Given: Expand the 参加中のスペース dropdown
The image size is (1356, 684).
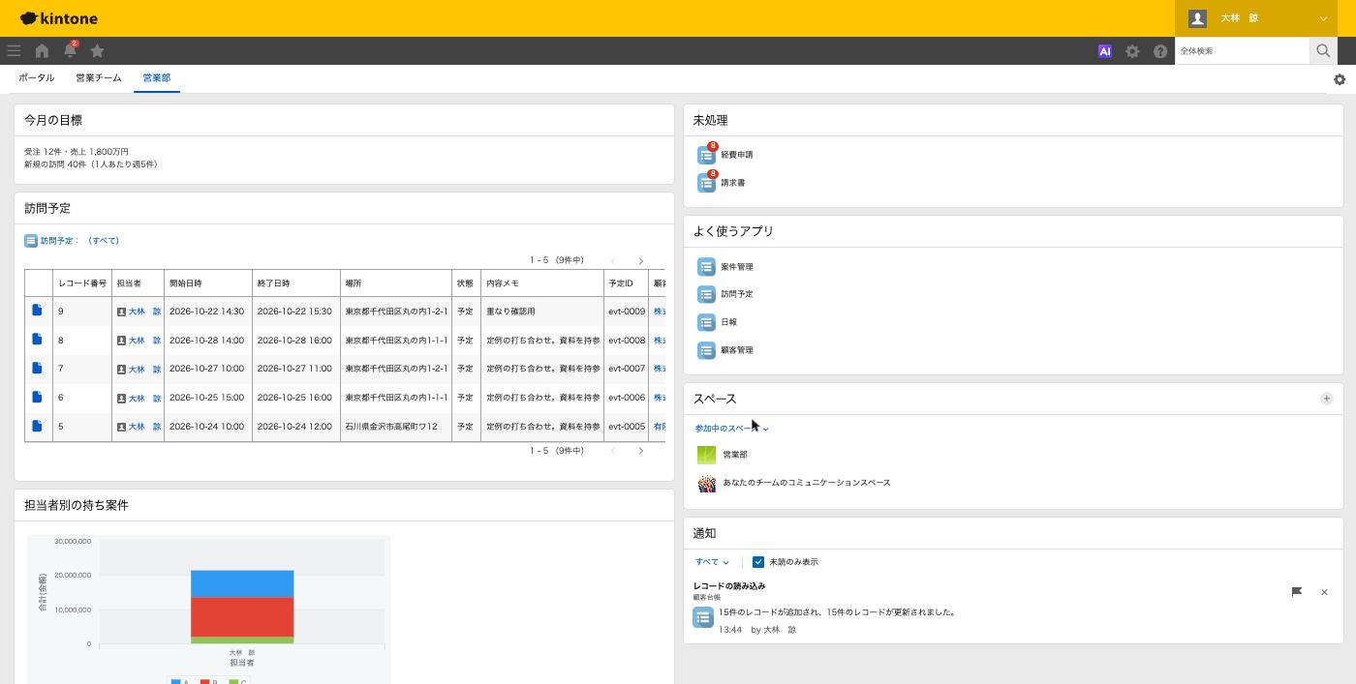Looking at the screenshot, I should pos(731,429).
